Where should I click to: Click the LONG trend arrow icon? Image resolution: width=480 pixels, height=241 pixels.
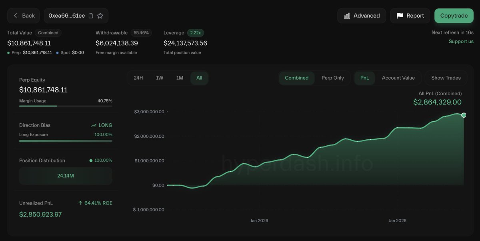(94, 125)
